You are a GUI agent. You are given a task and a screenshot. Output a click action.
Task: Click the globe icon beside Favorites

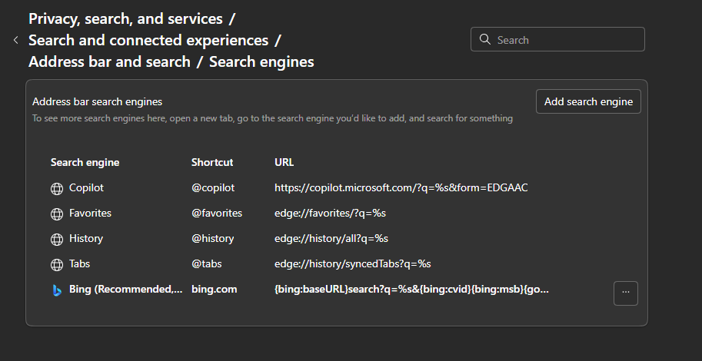[x=56, y=214]
